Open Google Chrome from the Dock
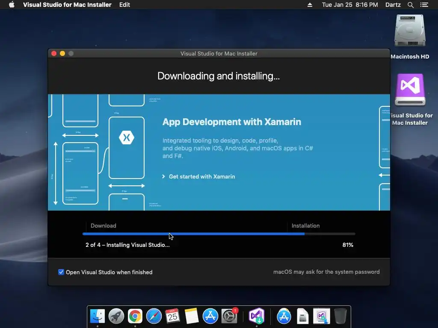Viewport: 438px width, 328px height. tap(135, 316)
